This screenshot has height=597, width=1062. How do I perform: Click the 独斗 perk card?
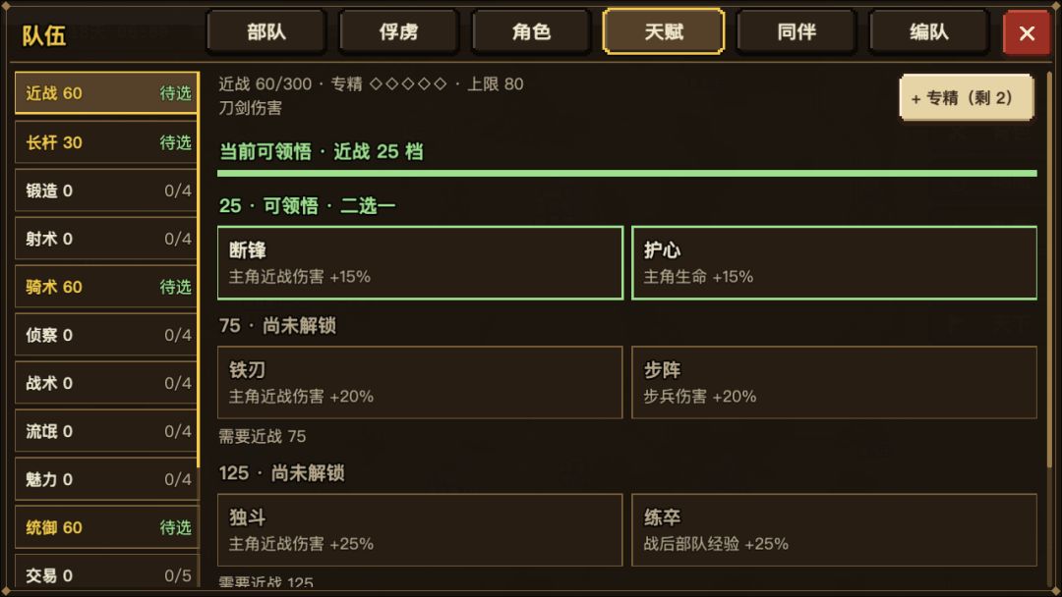click(x=420, y=530)
